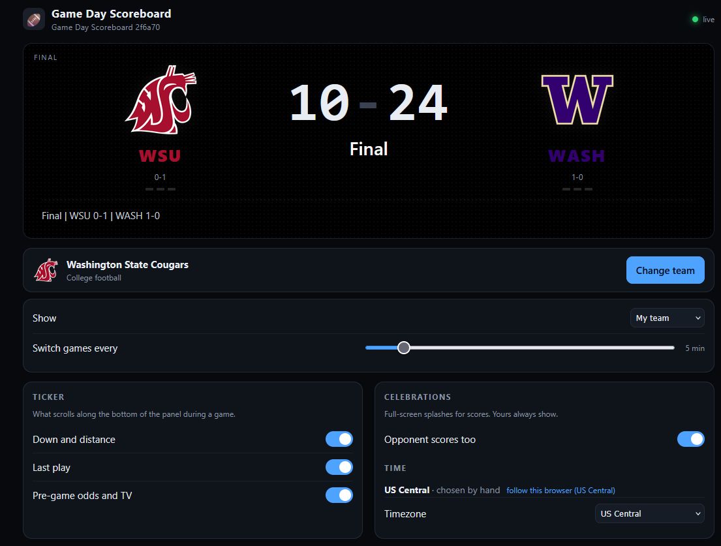Click the football app icon in header

point(34,20)
